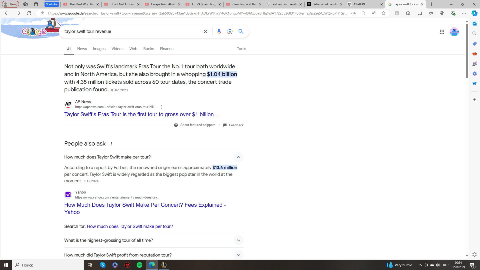This screenshot has width=480, height=270.
Task: Switch to the Images results tab
Action: coord(99,49)
